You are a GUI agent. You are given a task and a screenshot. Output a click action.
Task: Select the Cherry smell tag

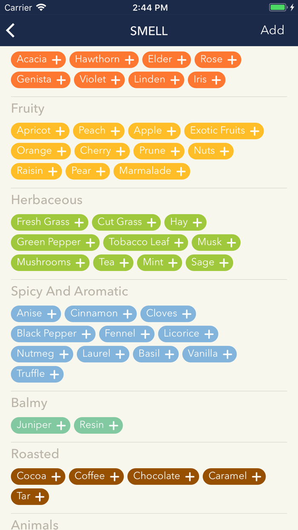pyautogui.click(x=102, y=151)
